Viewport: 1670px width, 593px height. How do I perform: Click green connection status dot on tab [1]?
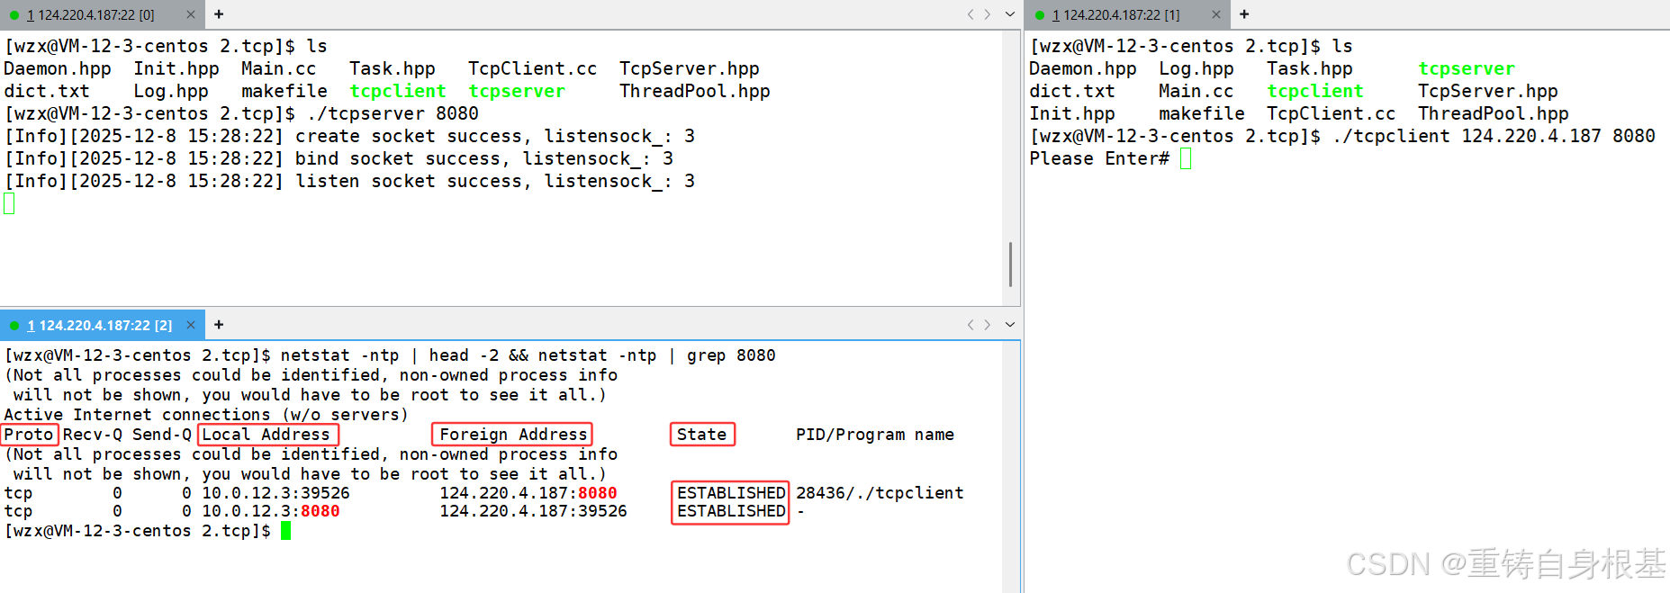(1040, 15)
